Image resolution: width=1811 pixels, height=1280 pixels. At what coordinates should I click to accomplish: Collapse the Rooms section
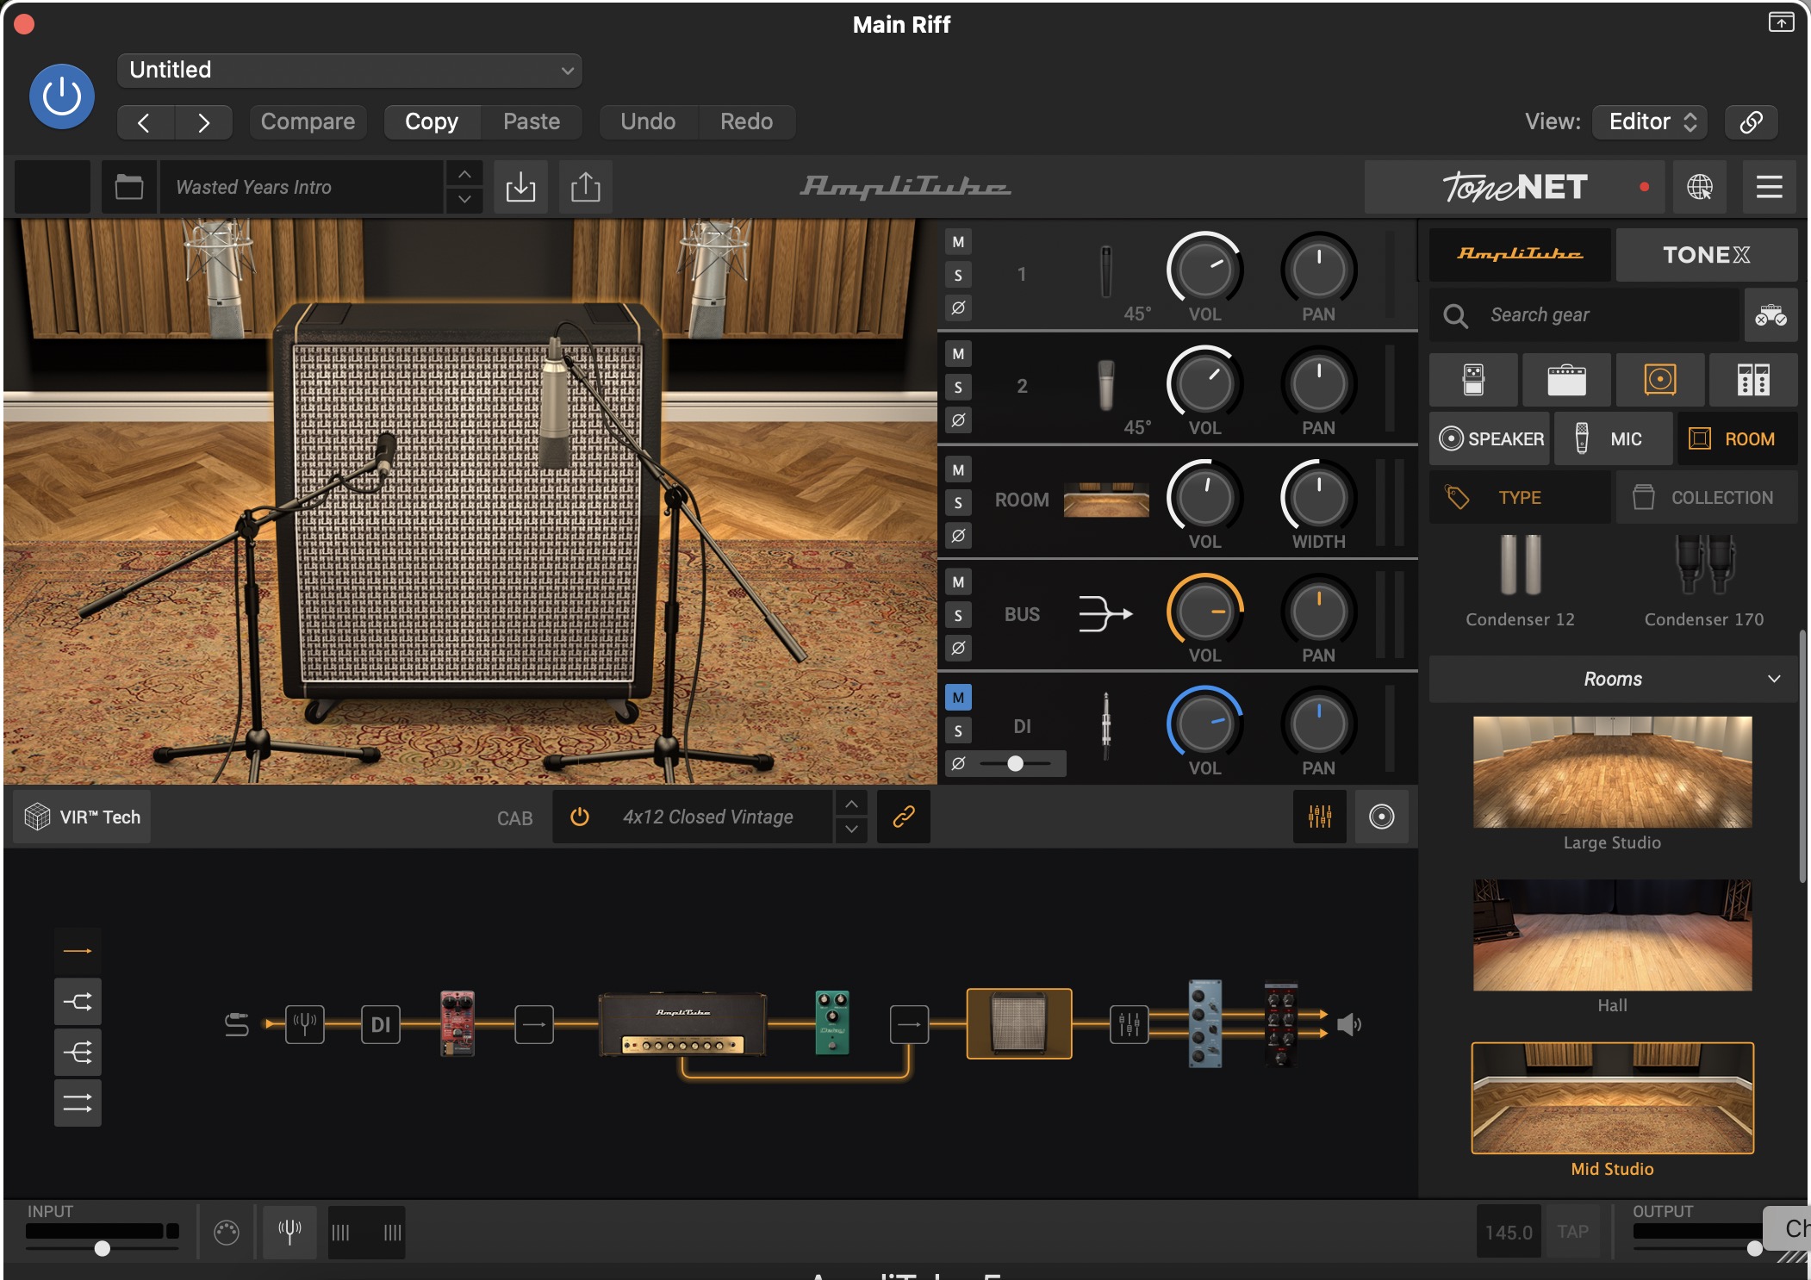pos(1613,679)
